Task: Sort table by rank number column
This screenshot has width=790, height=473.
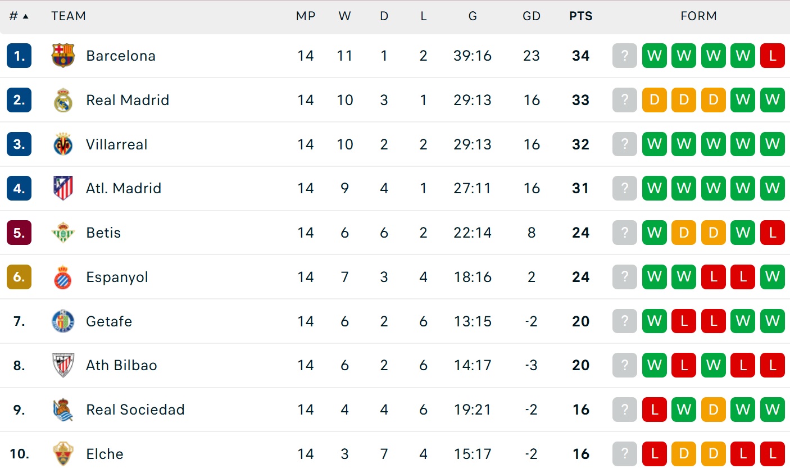Action: (x=19, y=16)
